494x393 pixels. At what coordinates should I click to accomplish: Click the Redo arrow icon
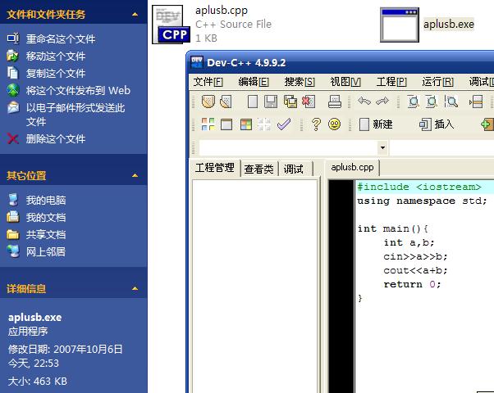click(382, 102)
